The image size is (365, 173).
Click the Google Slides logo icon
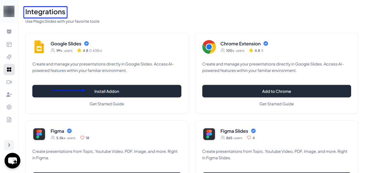point(39,47)
